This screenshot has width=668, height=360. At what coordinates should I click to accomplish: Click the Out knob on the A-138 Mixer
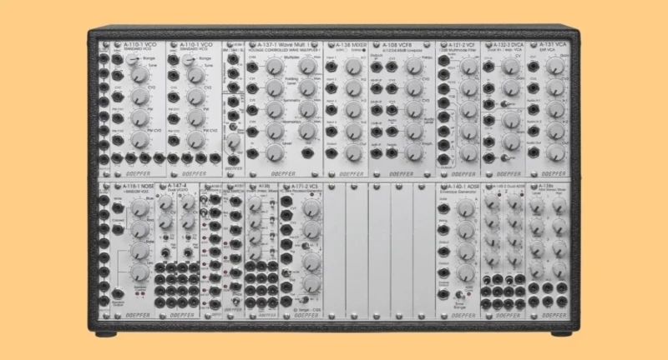coord(353,153)
